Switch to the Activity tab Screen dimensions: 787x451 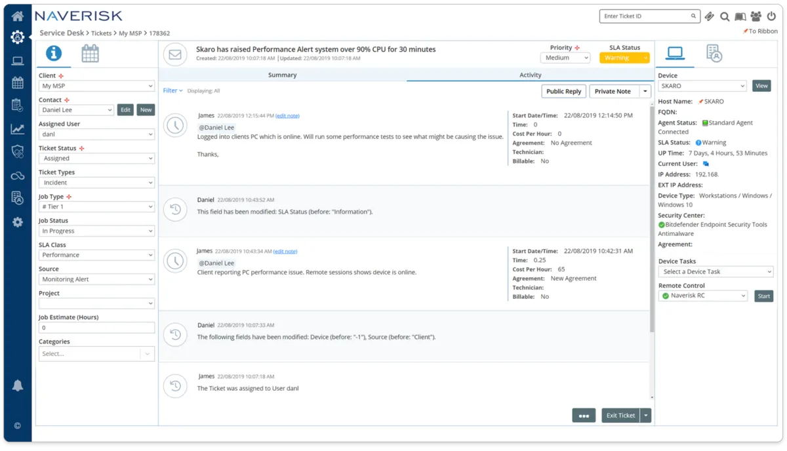coord(531,75)
